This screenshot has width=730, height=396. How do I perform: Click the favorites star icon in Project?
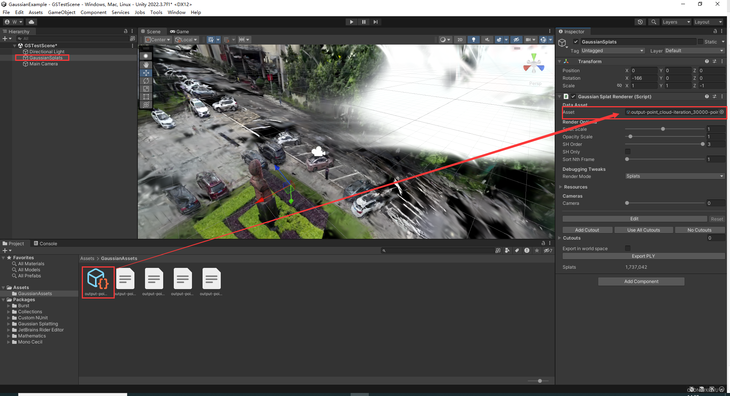537,251
